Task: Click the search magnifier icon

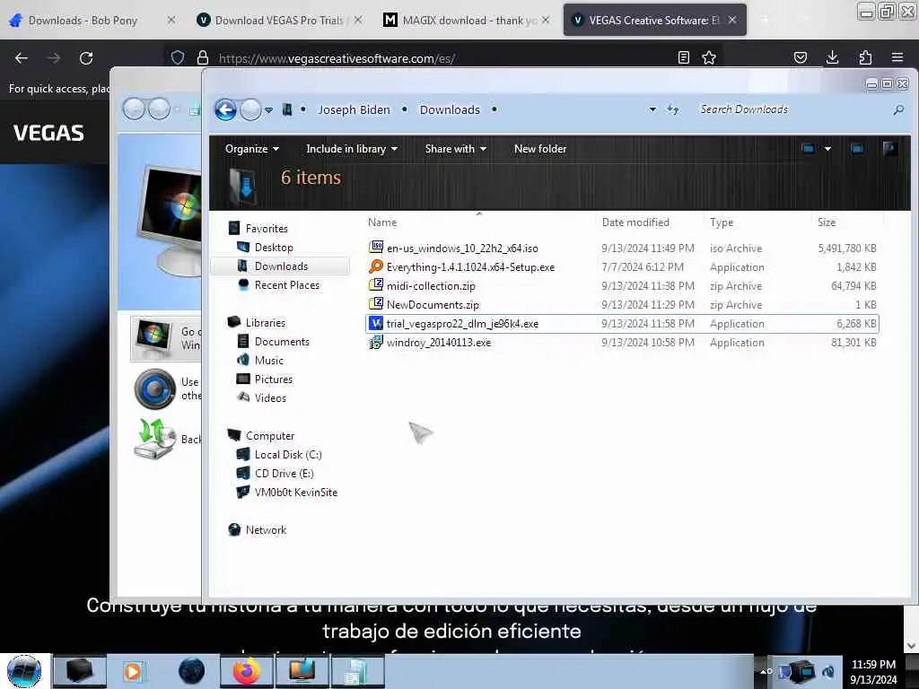Action: (898, 109)
